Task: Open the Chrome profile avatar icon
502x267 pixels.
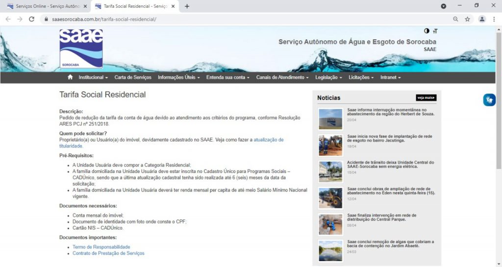Action: click(482, 19)
